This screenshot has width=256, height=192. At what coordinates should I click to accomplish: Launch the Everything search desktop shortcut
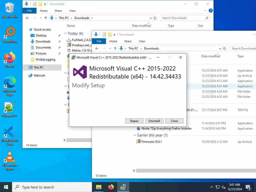point(10,35)
